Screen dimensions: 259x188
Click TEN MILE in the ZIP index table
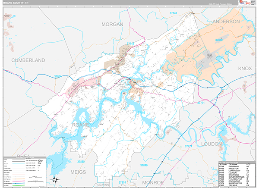coord(233,185)
